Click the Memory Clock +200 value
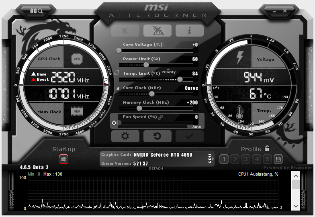 192,102
